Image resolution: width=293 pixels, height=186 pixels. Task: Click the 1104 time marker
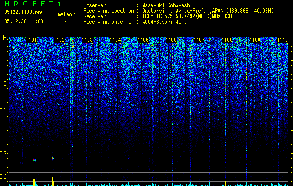pos(116,40)
